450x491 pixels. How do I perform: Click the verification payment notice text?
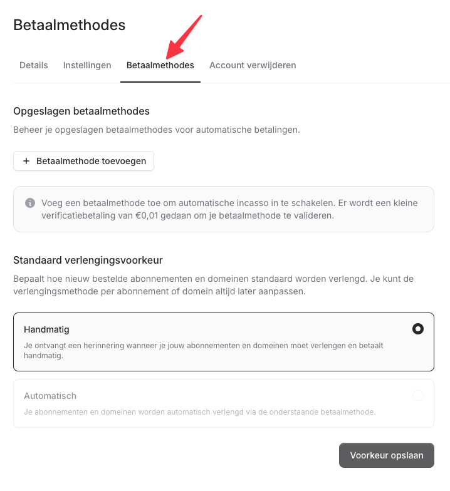(x=229, y=209)
